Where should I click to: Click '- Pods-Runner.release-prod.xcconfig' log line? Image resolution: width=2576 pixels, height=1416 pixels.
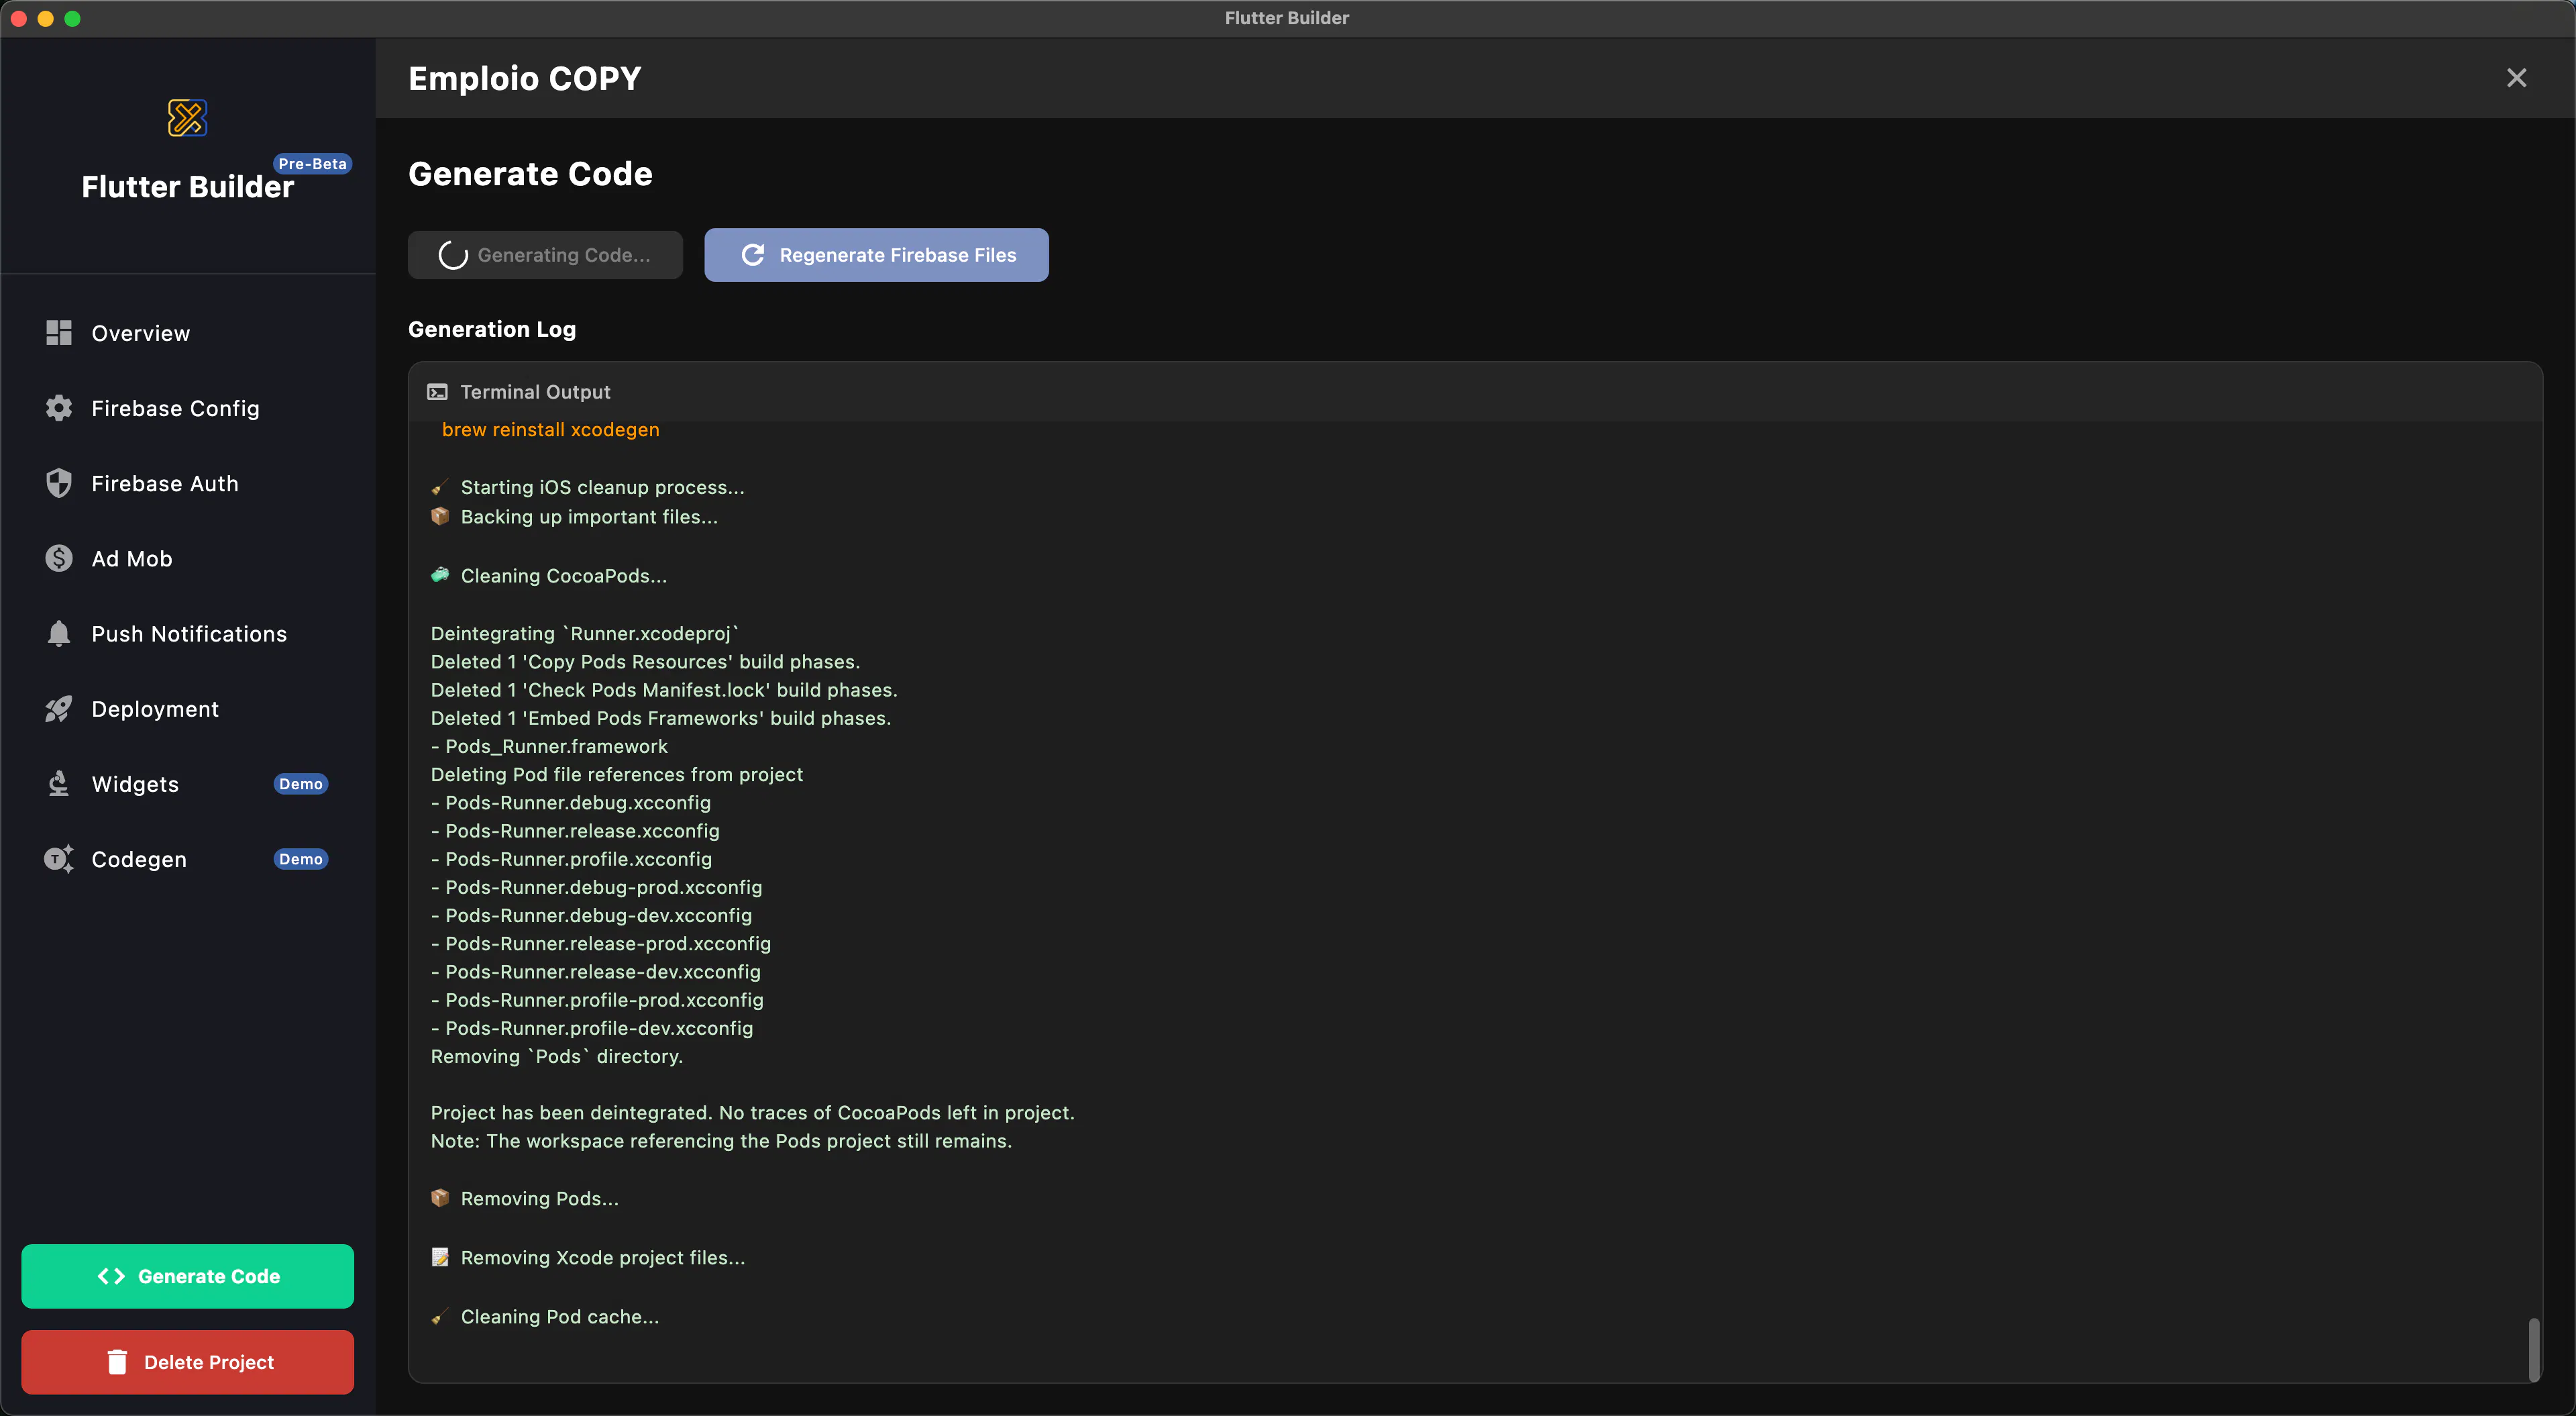[x=601, y=943]
